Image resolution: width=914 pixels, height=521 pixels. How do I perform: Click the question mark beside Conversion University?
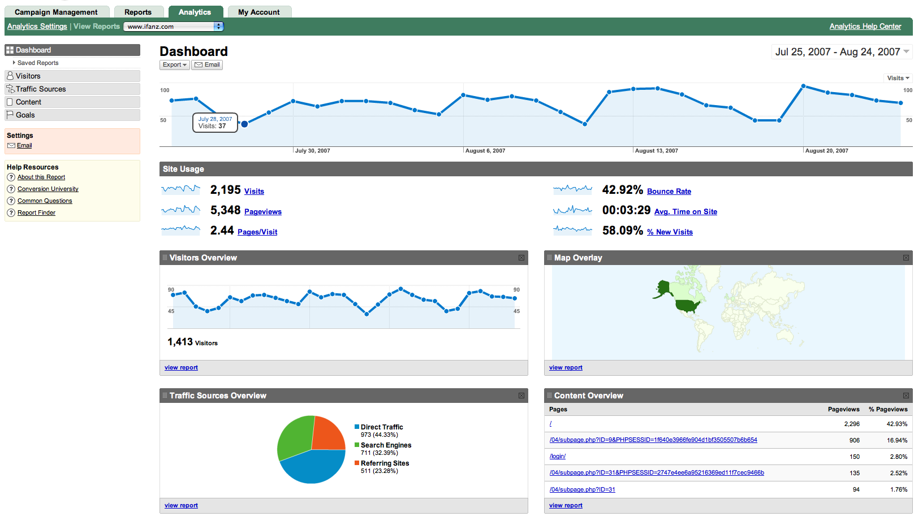(x=11, y=189)
